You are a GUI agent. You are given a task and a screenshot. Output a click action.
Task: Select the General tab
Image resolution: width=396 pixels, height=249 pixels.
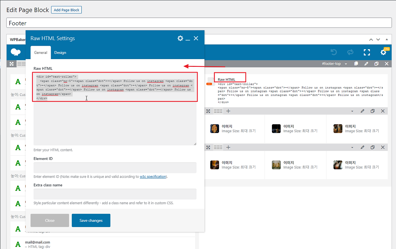point(41,53)
